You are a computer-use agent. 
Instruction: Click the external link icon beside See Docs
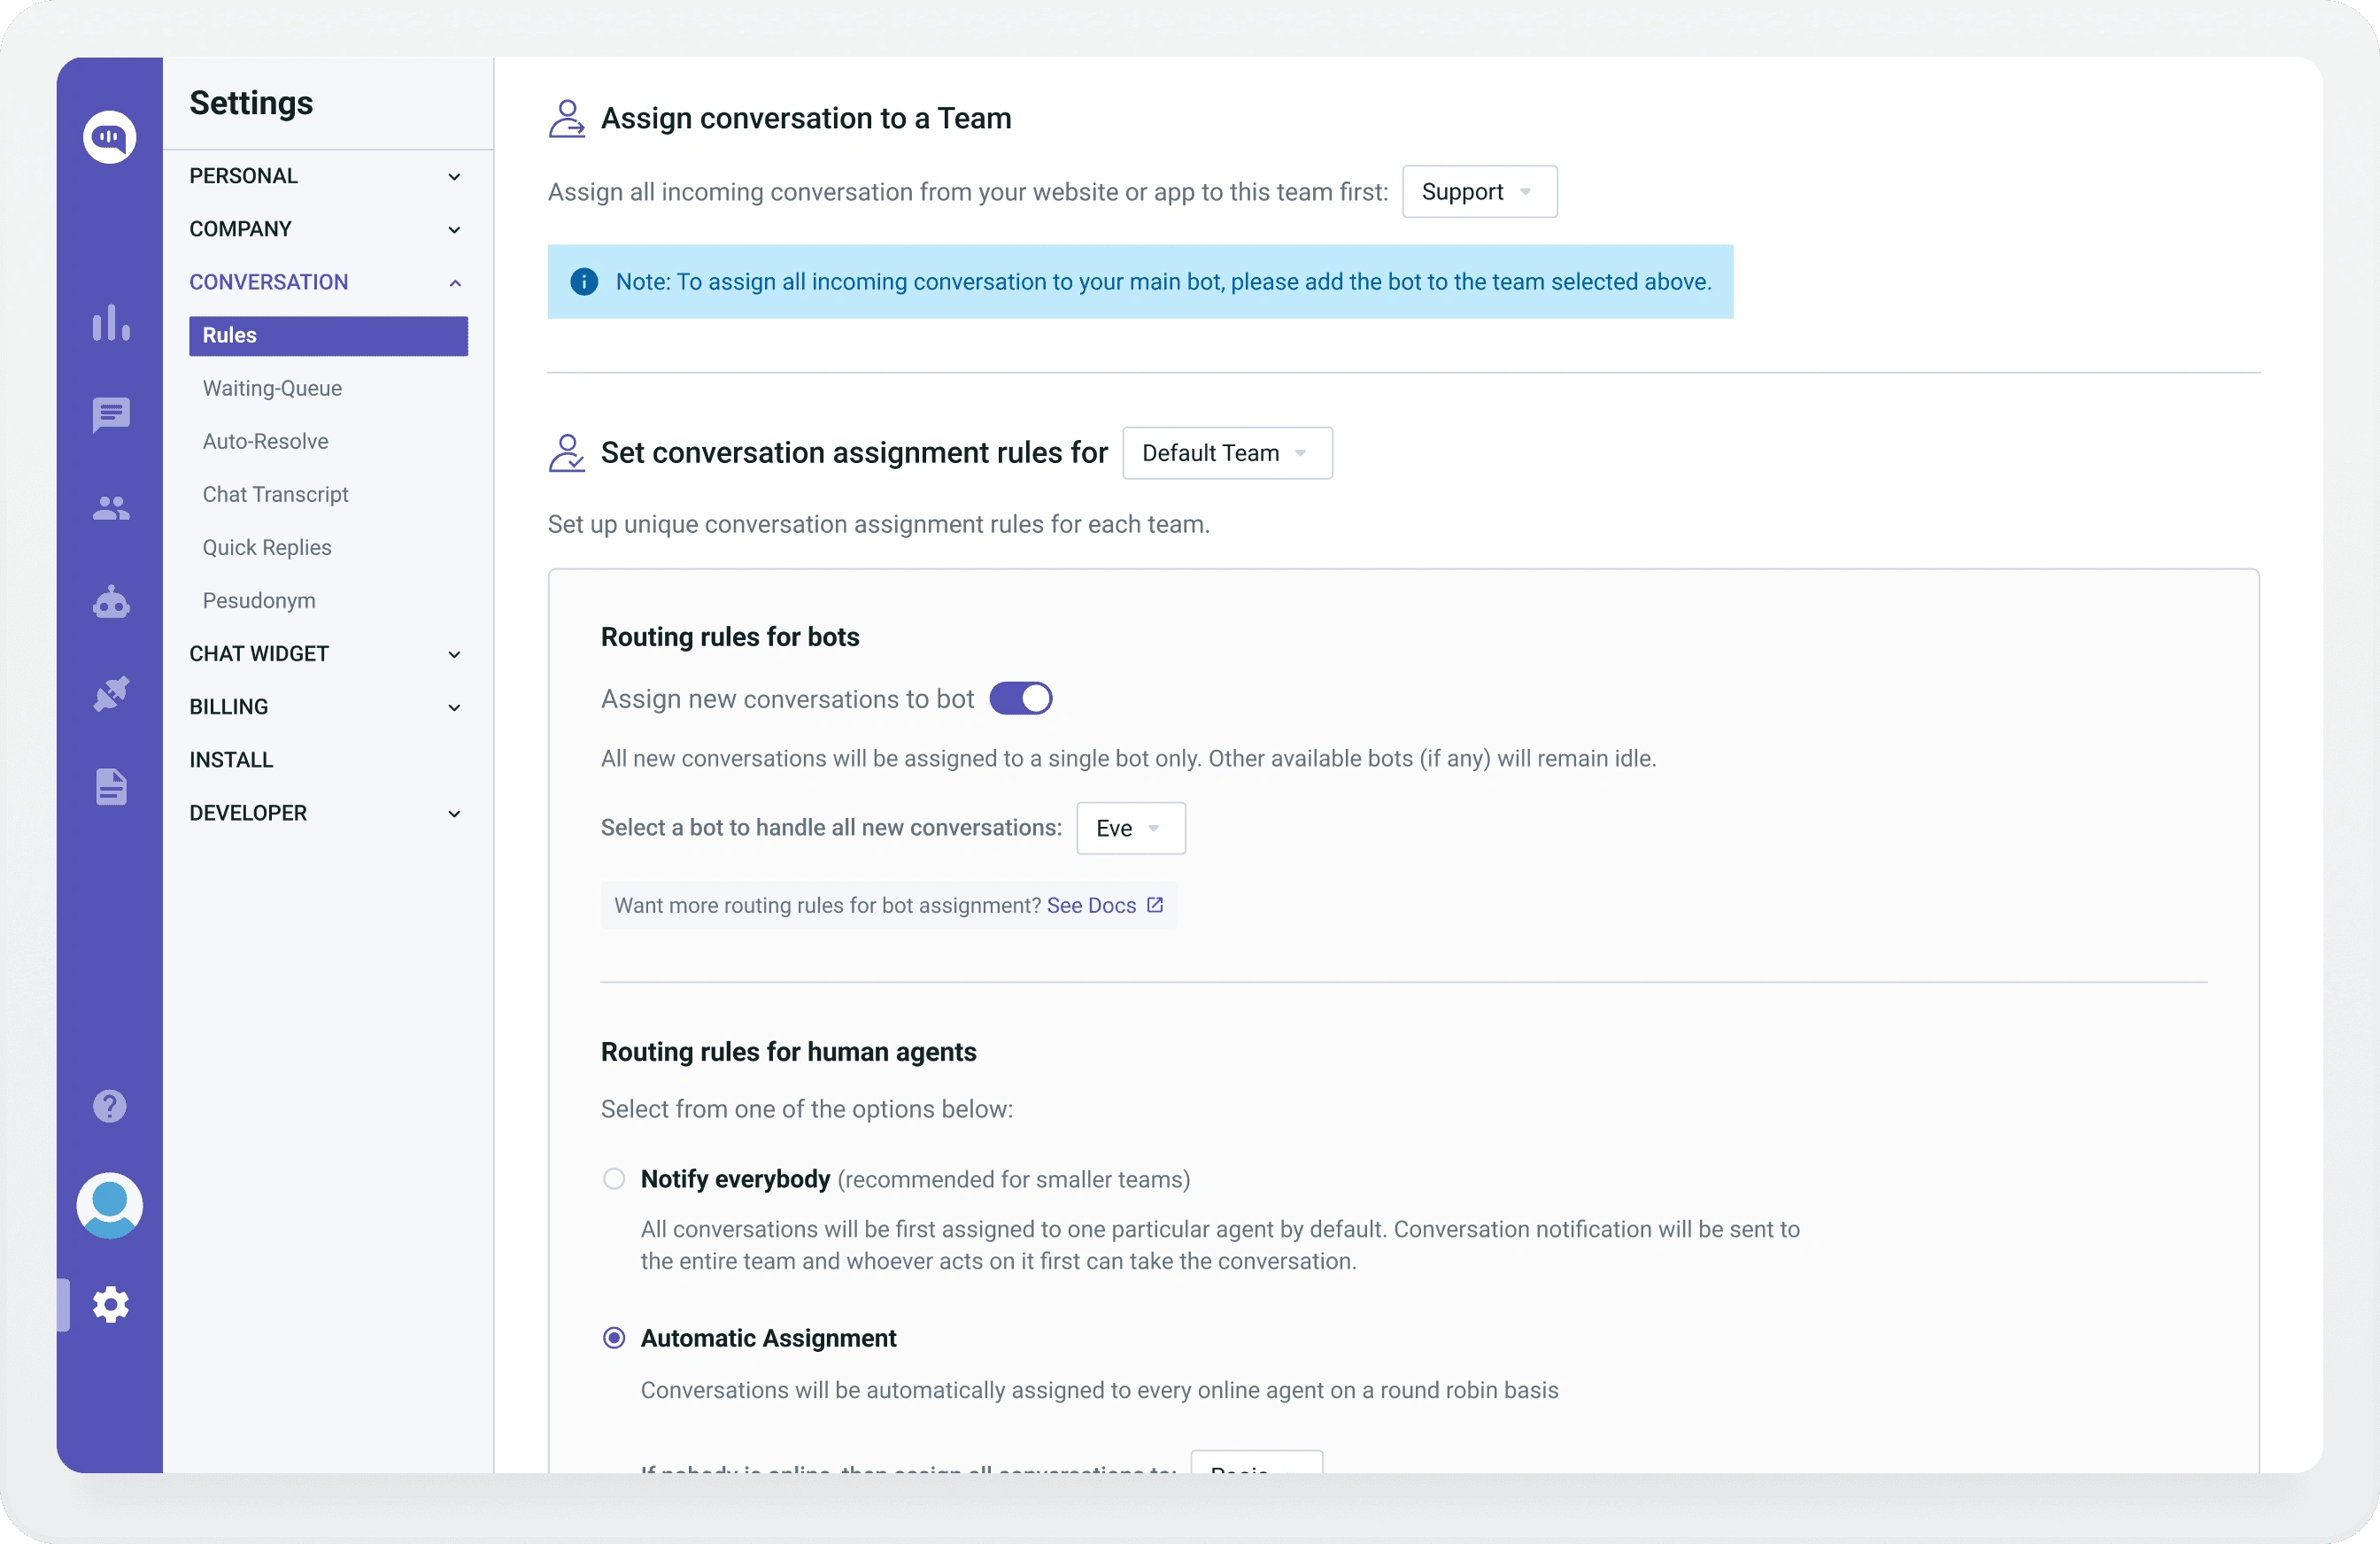pyautogui.click(x=1155, y=905)
